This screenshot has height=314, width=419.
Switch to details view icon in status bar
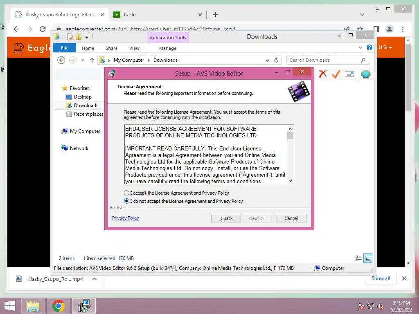[x=358, y=258]
